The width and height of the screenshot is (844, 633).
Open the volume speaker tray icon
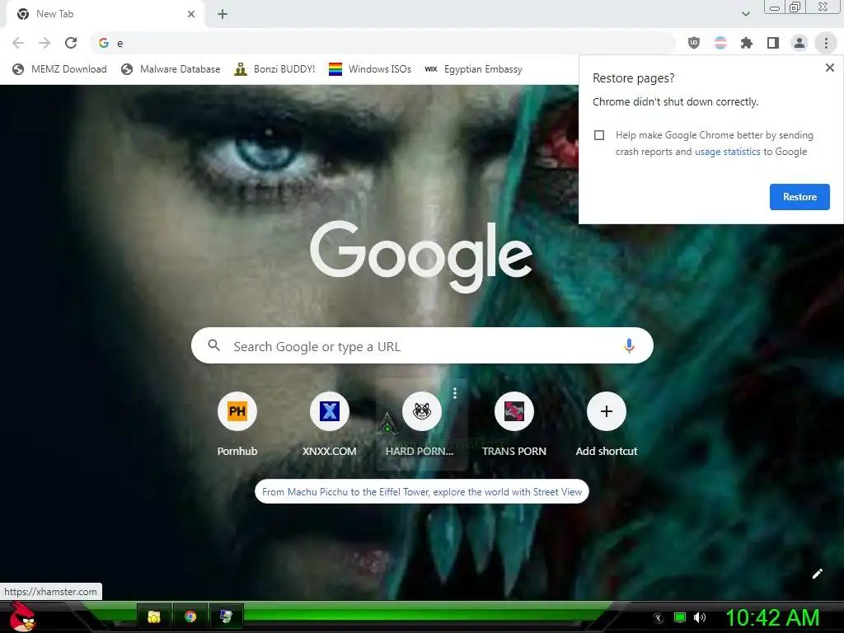700,617
